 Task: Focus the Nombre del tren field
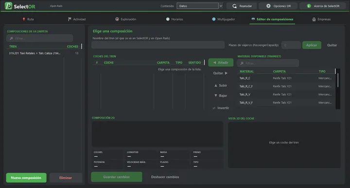click(158, 45)
